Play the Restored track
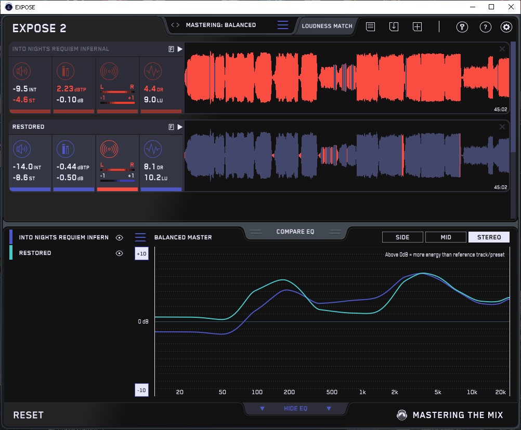Image resolution: width=521 pixels, height=430 pixels. coord(180,127)
